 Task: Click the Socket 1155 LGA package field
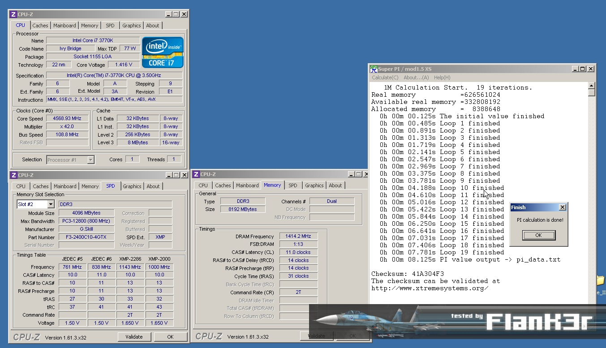coord(93,57)
